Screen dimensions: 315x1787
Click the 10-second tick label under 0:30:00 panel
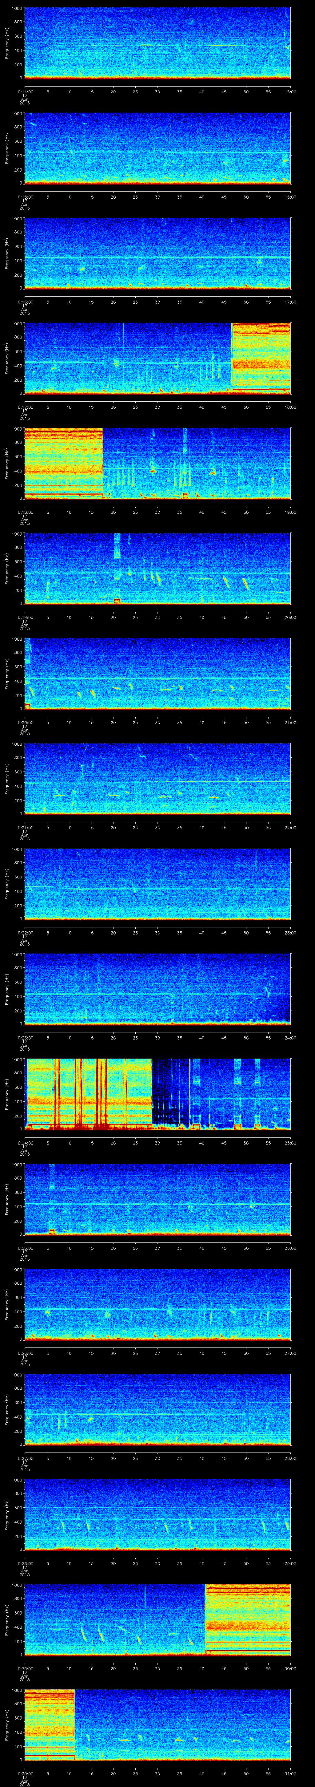(x=69, y=1773)
